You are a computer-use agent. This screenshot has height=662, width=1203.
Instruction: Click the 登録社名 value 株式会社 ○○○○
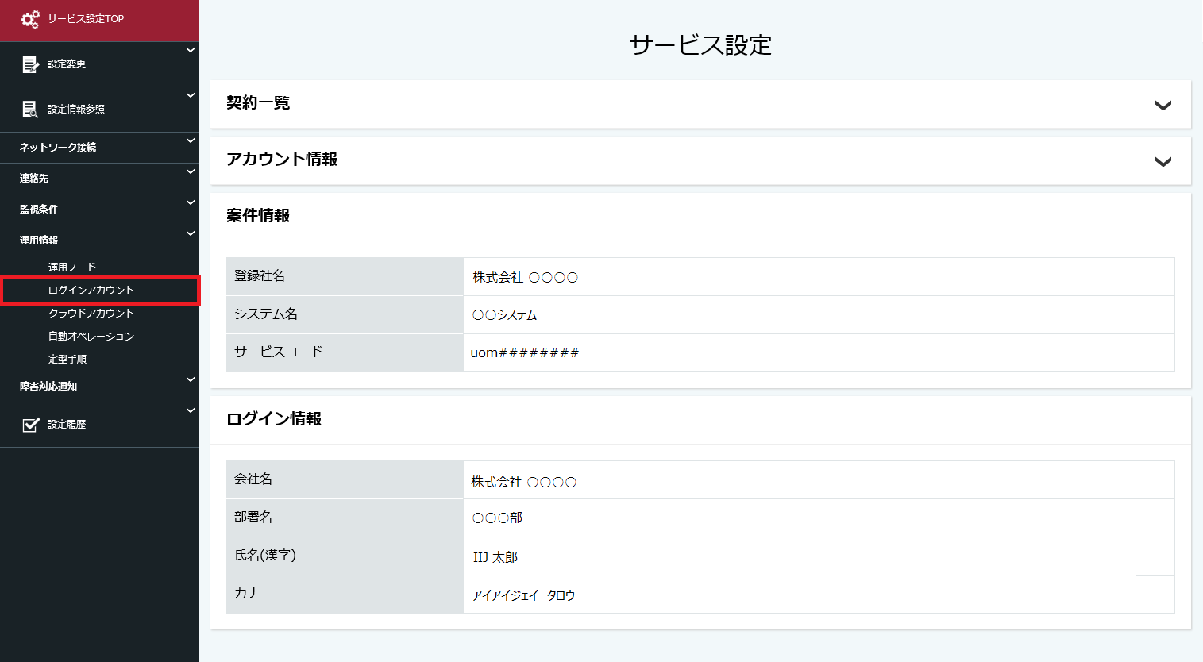(819, 276)
